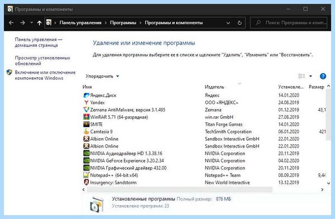
Task: Expand the chevron after Программы breadcrumb
Action: point(141,23)
